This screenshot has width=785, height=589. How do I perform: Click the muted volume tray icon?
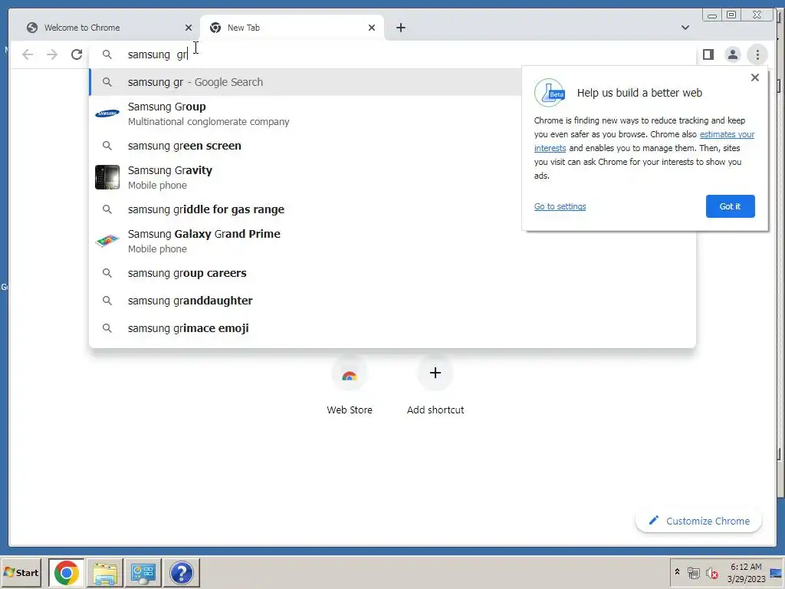[x=711, y=572]
